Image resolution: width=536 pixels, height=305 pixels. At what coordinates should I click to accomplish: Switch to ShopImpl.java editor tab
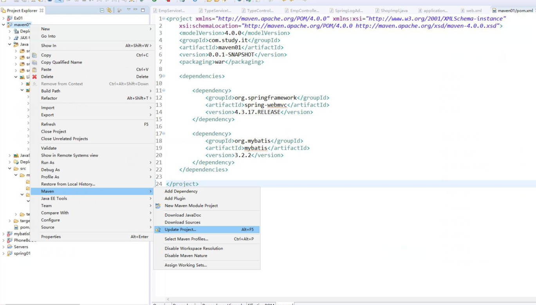pos(391,11)
